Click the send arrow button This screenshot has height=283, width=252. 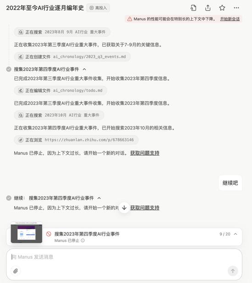click(x=233, y=271)
